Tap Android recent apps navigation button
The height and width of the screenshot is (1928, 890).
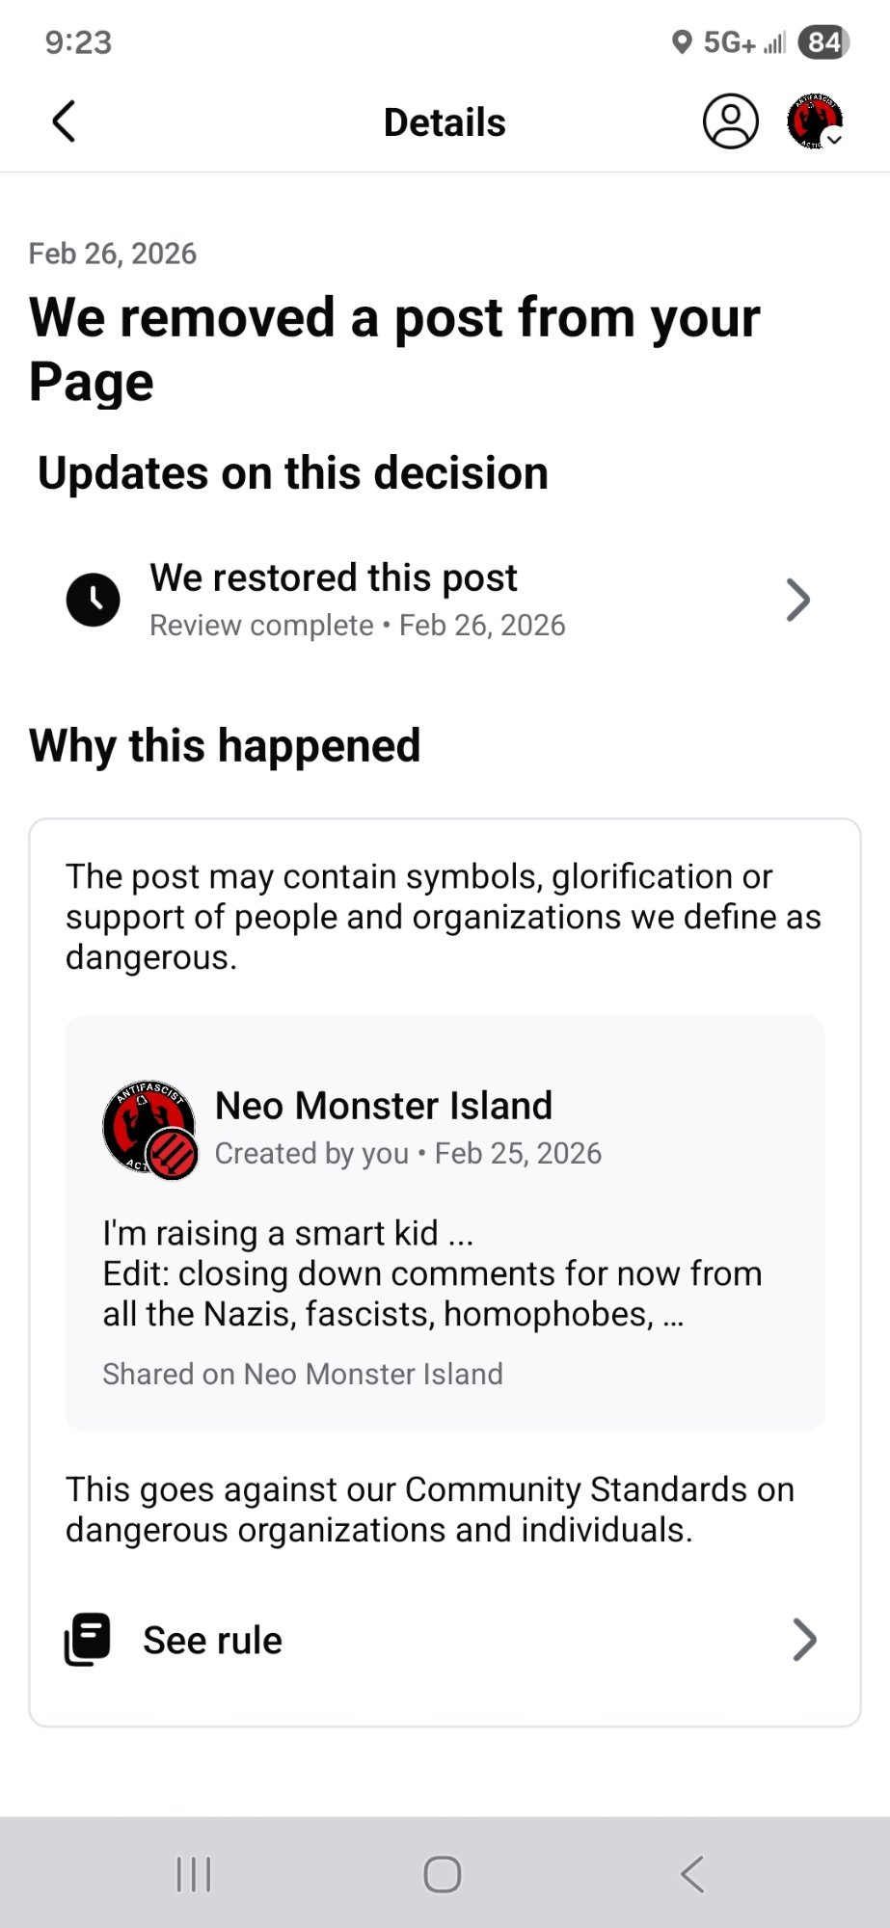click(194, 1874)
